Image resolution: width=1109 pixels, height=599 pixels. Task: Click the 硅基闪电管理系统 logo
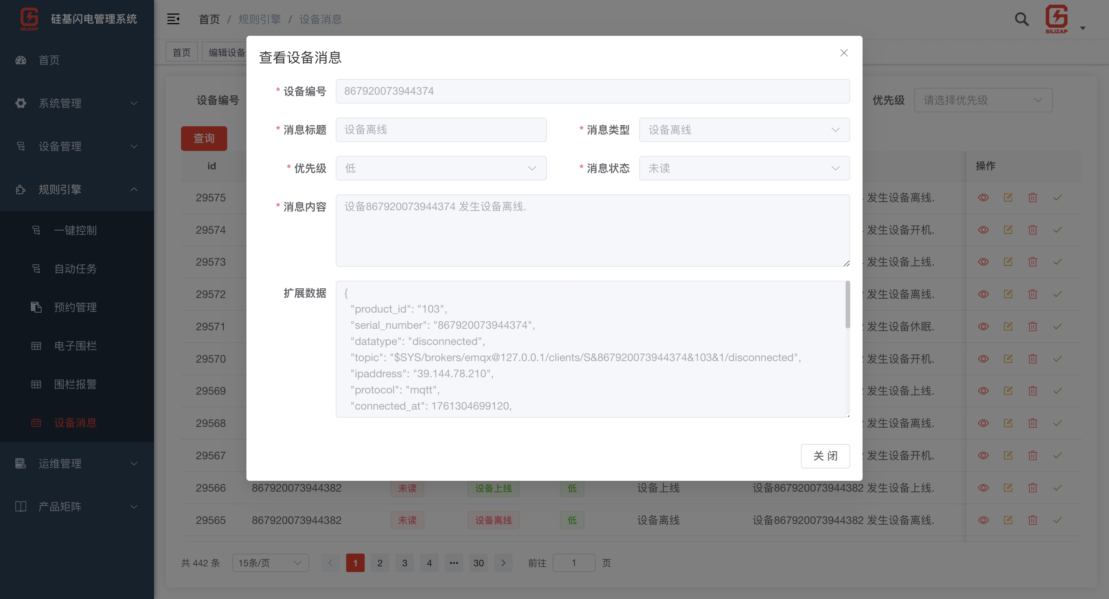point(77,19)
